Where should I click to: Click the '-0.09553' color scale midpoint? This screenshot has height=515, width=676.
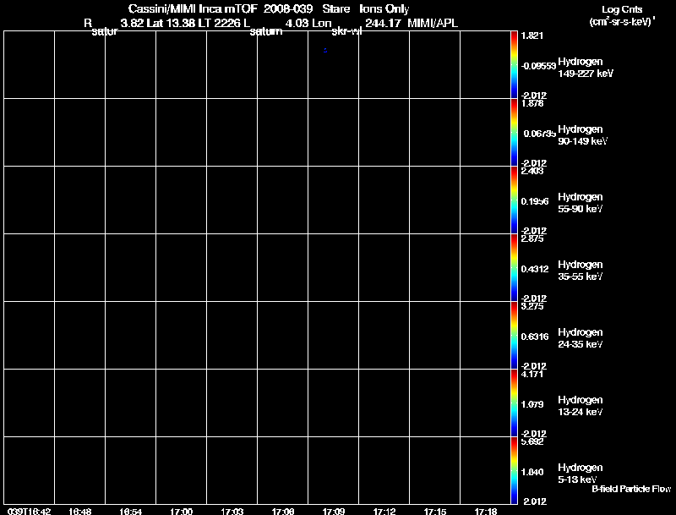click(x=538, y=66)
